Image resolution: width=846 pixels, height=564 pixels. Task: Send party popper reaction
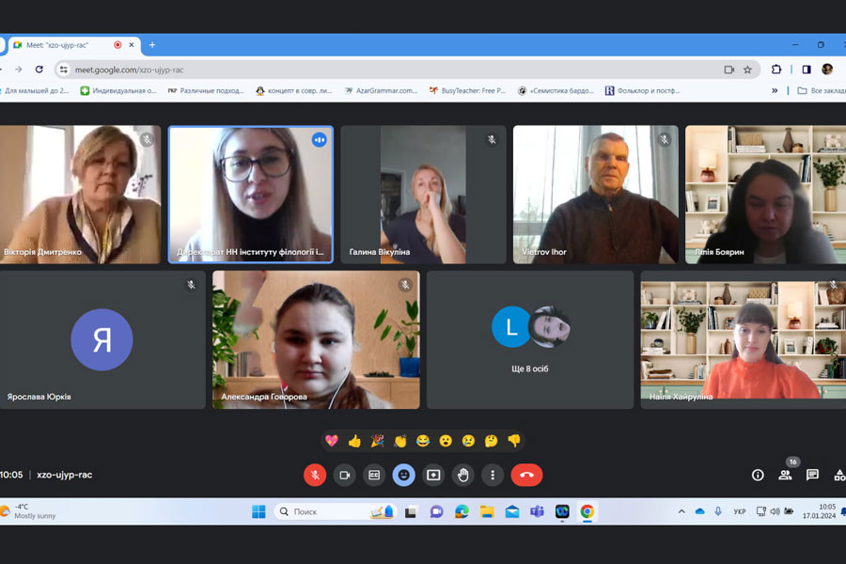click(377, 441)
